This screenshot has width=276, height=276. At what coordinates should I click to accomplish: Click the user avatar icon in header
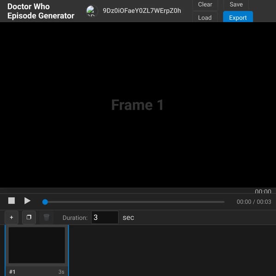tap(91, 11)
